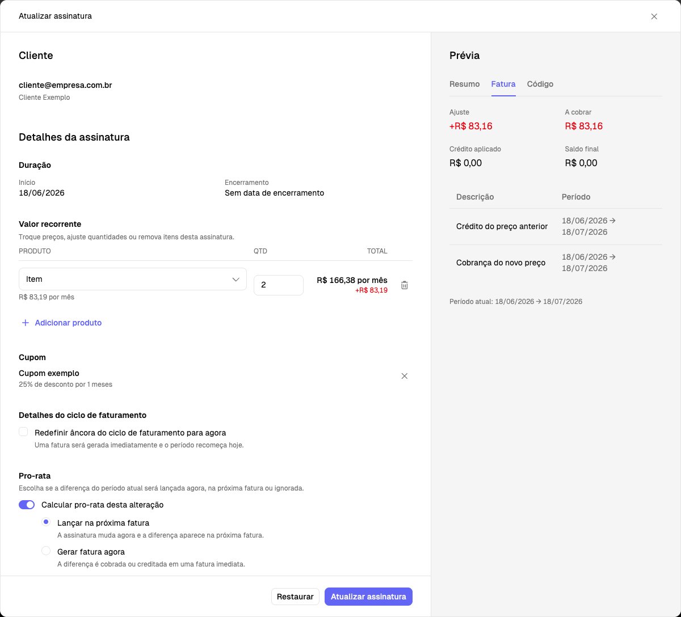Screen dimensions: 681x617
Task: Focus the quantity field showing 2
Action: (x=279, y=285)
